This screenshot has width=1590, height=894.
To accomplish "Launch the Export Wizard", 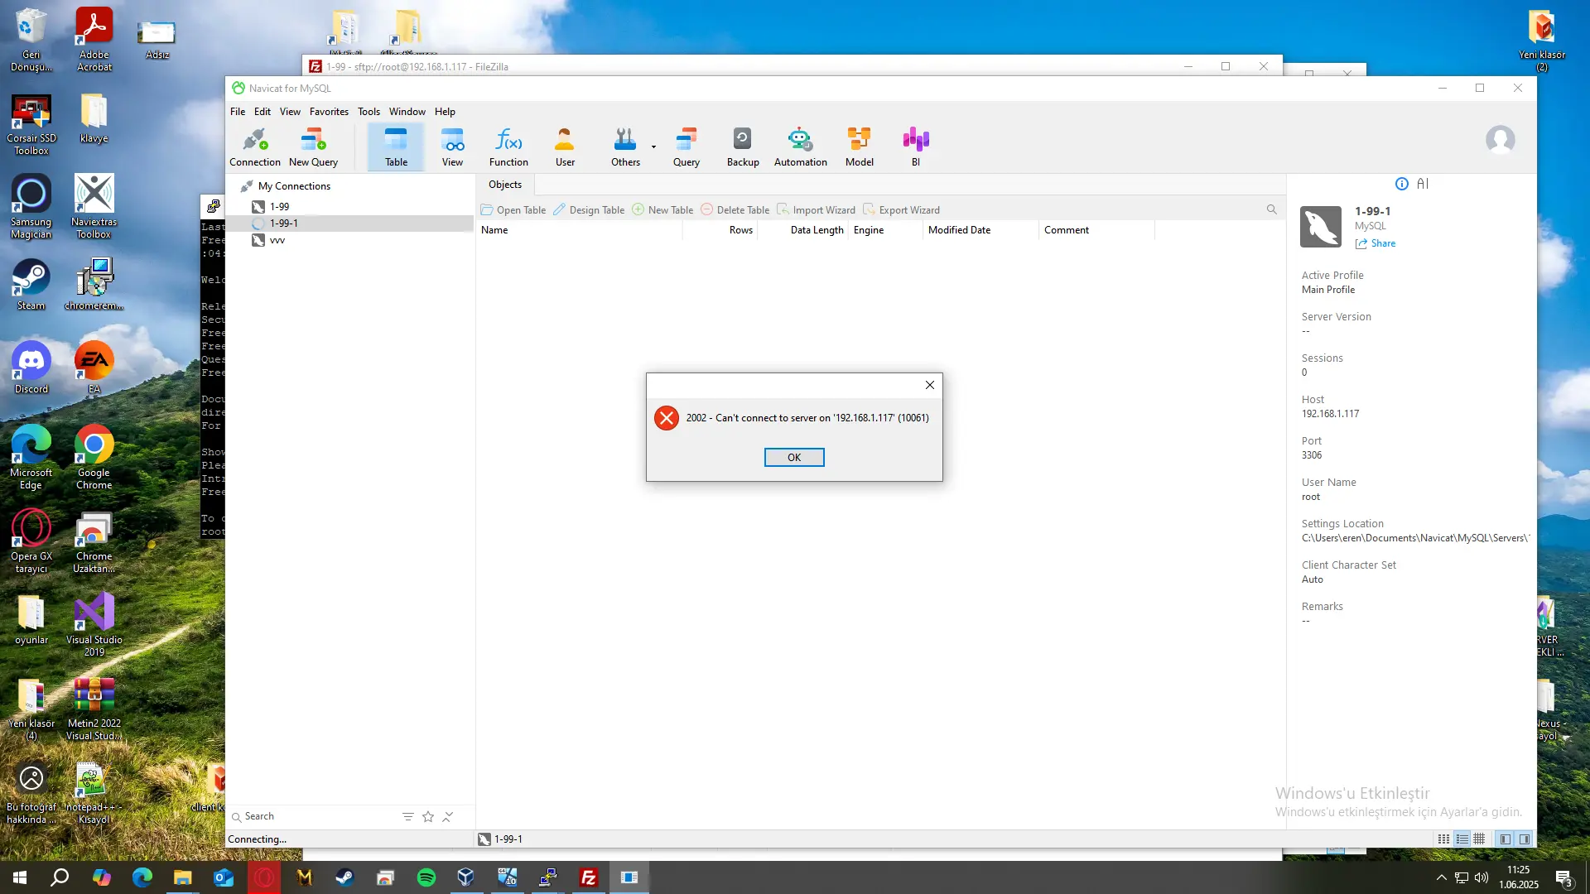I will pyautogui.click(x=901, y=210).
